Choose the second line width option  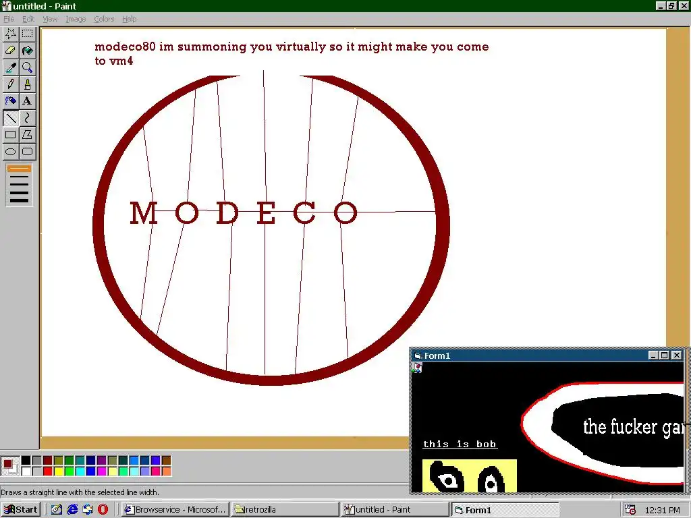[19, 177]
